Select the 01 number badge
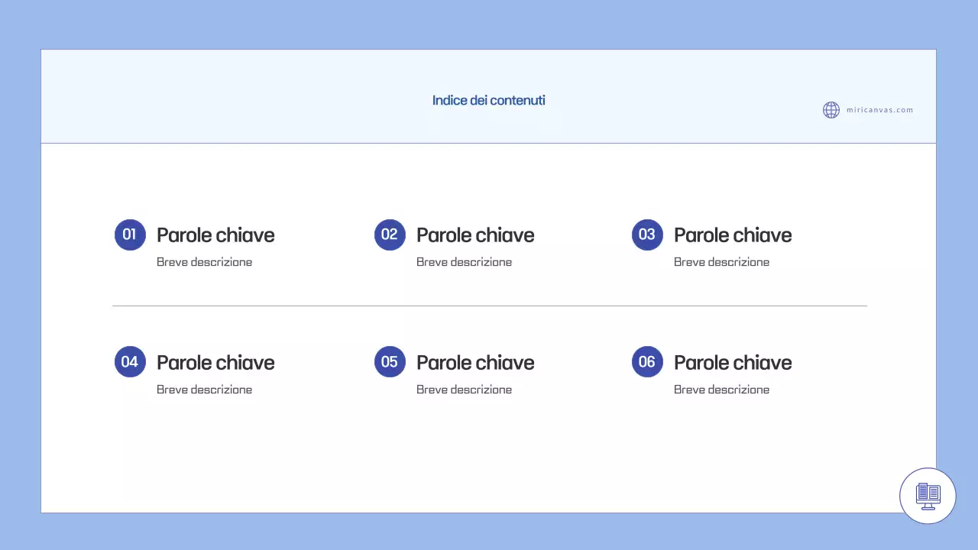978x550 pixels. click(x=130, y=235)
